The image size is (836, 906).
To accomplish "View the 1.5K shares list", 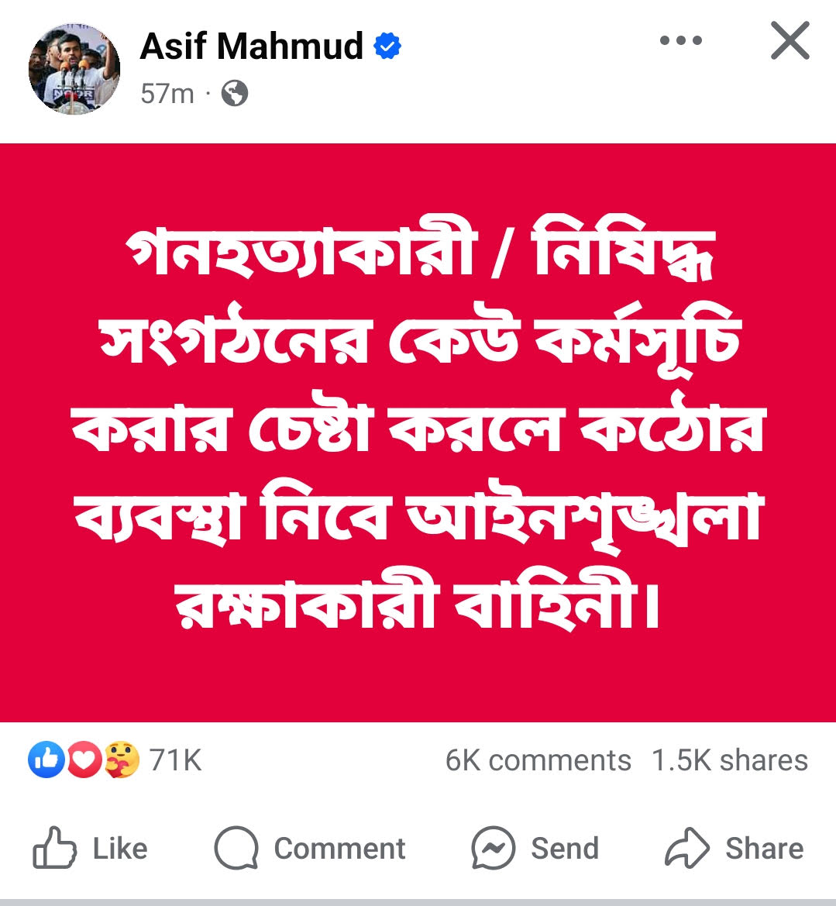I will pyautogui.click(x=730, y=760).
